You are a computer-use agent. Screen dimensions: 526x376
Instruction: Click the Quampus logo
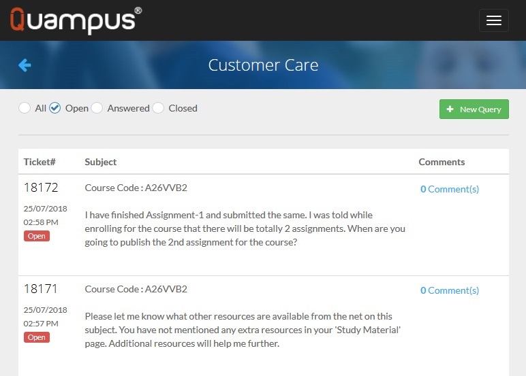[x=76, y=20]
